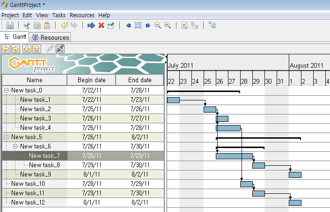Open the View menu
The width and height of the screenshot is (330, 212).
(42, 15)
